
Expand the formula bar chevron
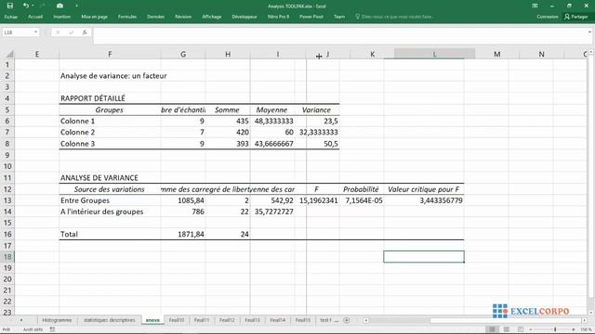(589, 32)
